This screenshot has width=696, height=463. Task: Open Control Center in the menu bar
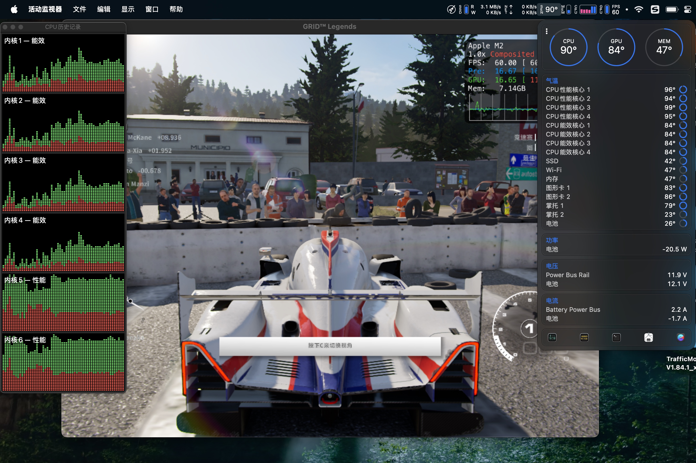point(687,9)
